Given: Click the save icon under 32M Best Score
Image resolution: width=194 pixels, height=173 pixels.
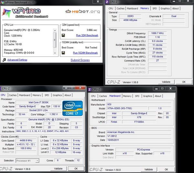Looking at the screenshot, I should [63, 36].
